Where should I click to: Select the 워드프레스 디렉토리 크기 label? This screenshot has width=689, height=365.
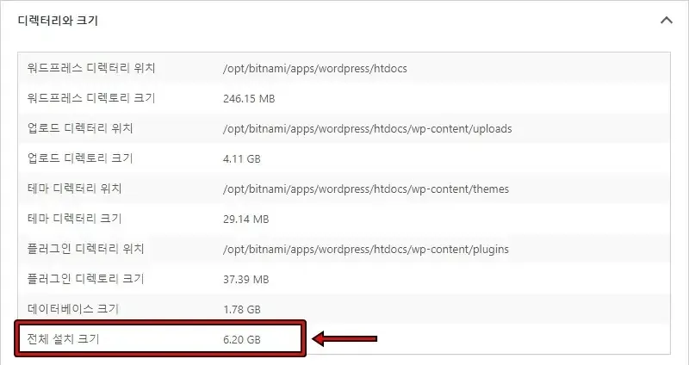tap(91, 98)
